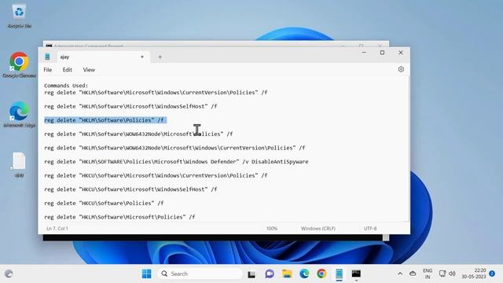Click highlighted HKLM\Software\Policies command line
Screen dimensions: 503x283
104,120
